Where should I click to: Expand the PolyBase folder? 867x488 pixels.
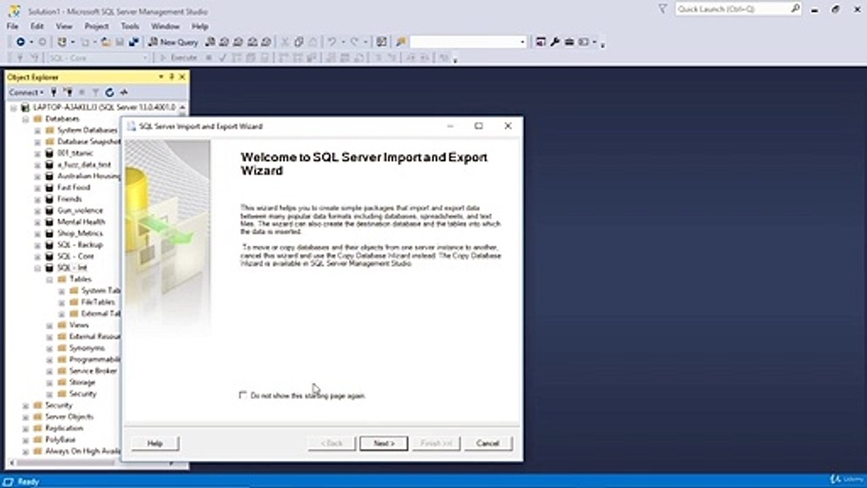26,439
